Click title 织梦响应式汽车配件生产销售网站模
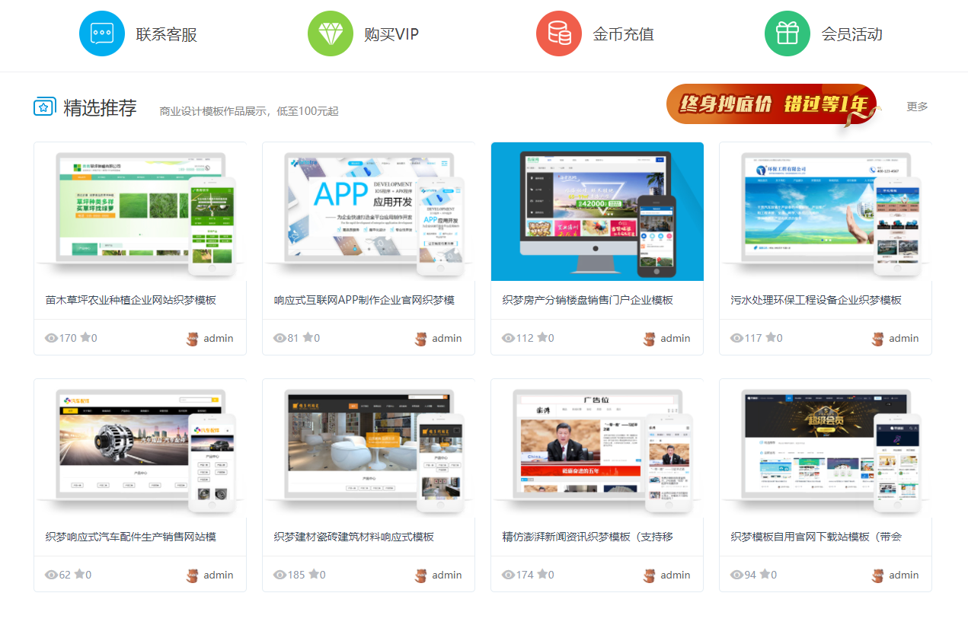 131,537
